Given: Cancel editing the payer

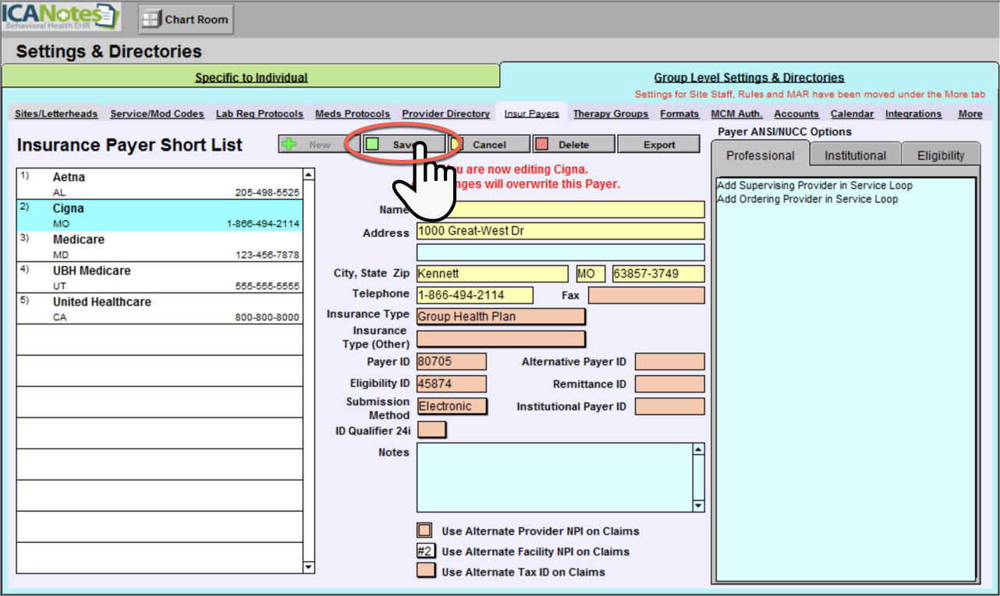Looking at the screenshot, I should click(489, 144).
